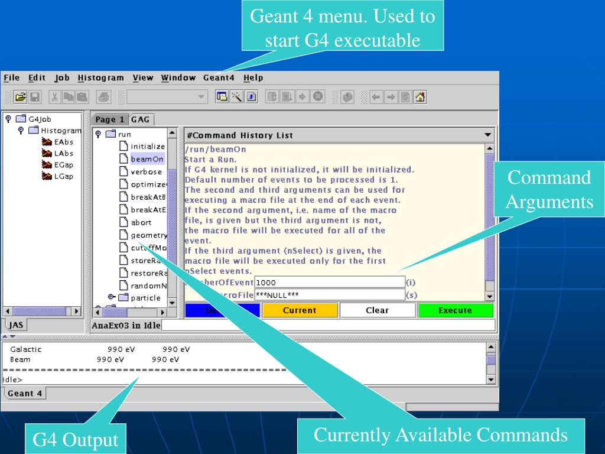Expand the particle command folder

(111, 297)
